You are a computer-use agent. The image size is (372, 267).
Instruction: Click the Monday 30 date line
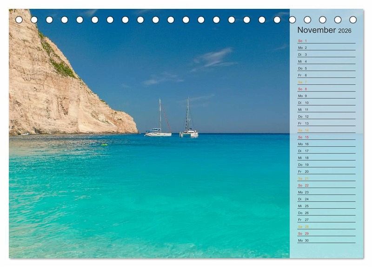(326, 240)
